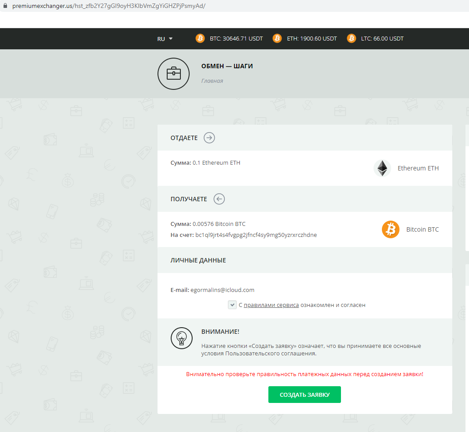Click the coin icon next to BTC rate
Image resolution: width=469 pixels, height=432 pixels.
tap(200, 38)
